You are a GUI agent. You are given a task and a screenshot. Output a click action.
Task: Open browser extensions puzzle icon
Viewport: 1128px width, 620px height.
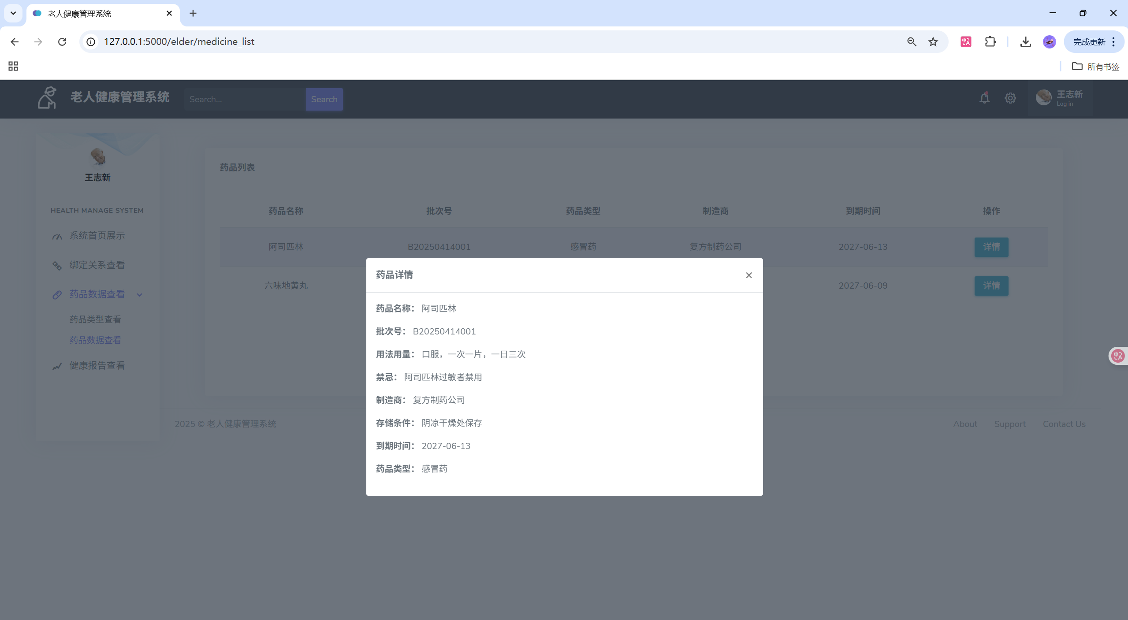point(990,42)
